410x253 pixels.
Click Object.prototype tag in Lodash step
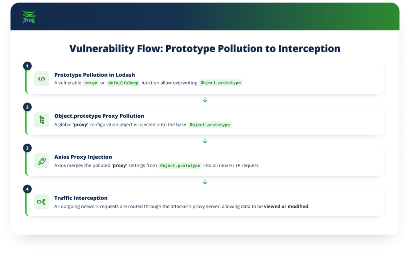click(221, 82)
